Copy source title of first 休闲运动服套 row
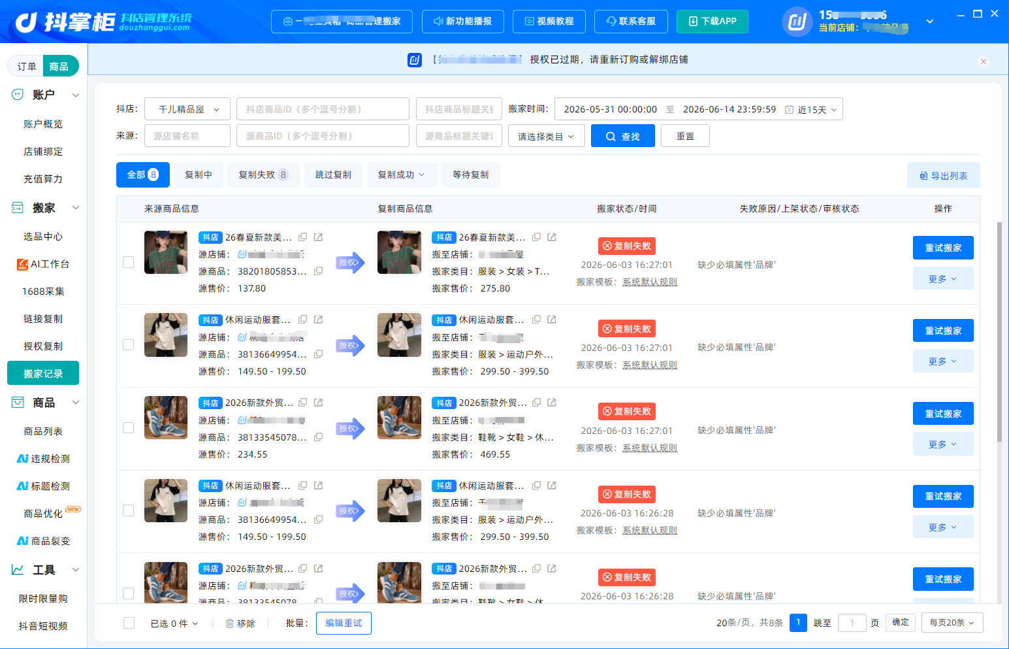Image resolution: width=1009 pixels, height=649 pixels. point(303,320)
